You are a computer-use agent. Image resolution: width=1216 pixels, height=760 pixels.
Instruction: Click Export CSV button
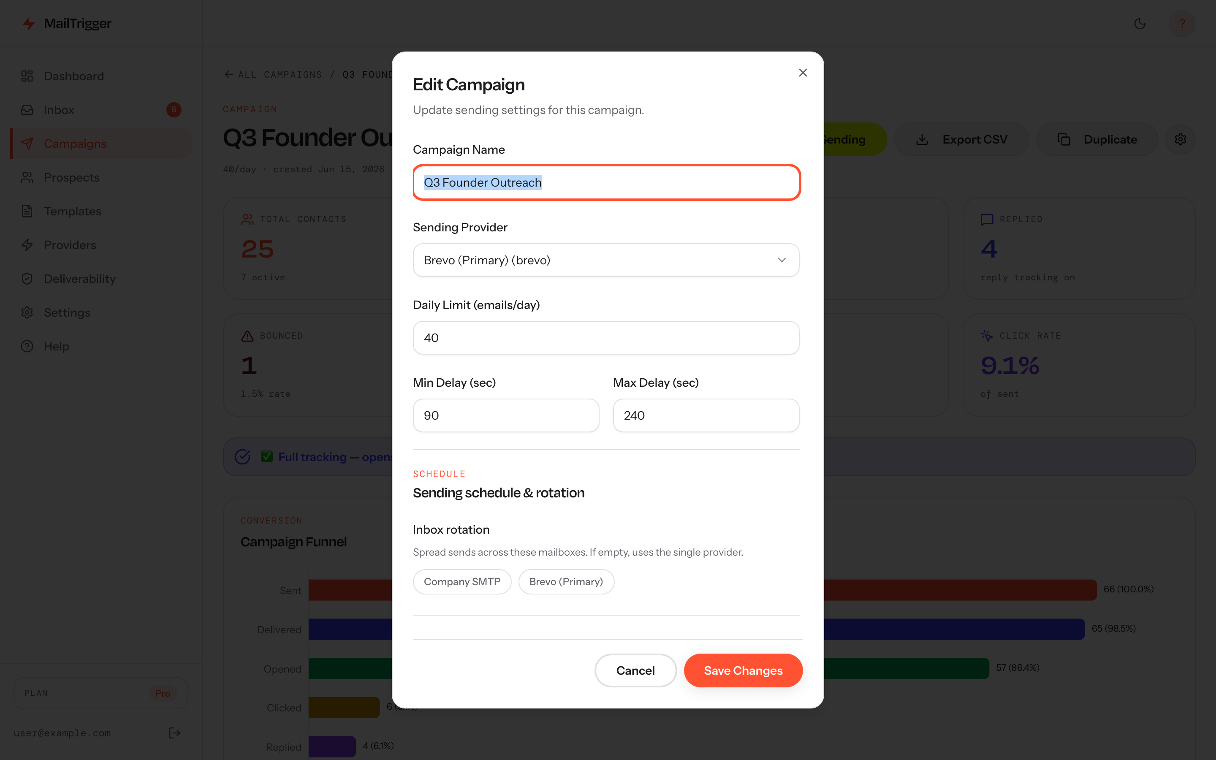pyautogui.click(x=961, y=139)
